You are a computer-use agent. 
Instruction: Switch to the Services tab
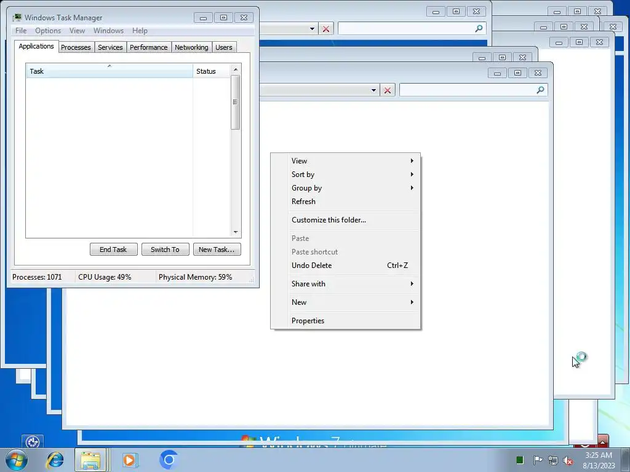(111, 47)
